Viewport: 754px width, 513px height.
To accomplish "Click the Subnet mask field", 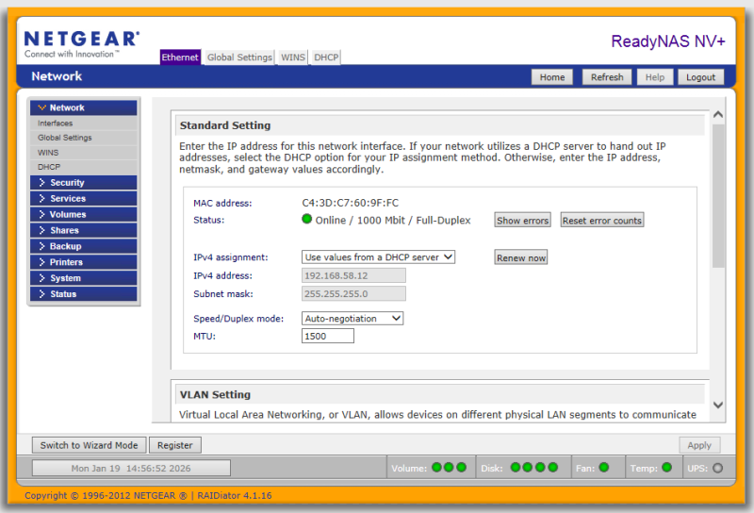I will coord(353,293).
